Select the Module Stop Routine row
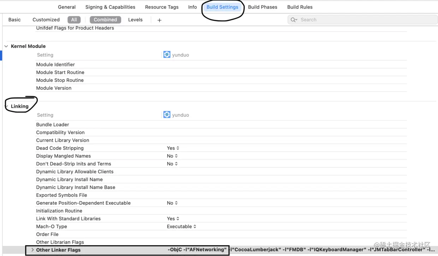The height and width of the screenshot is (256, 438). (221, 80)
